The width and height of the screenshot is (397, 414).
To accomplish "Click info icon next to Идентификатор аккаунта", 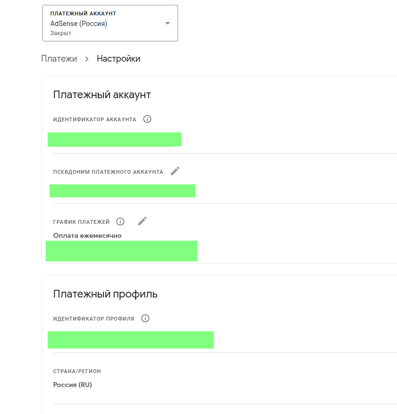I will [147, 119].
